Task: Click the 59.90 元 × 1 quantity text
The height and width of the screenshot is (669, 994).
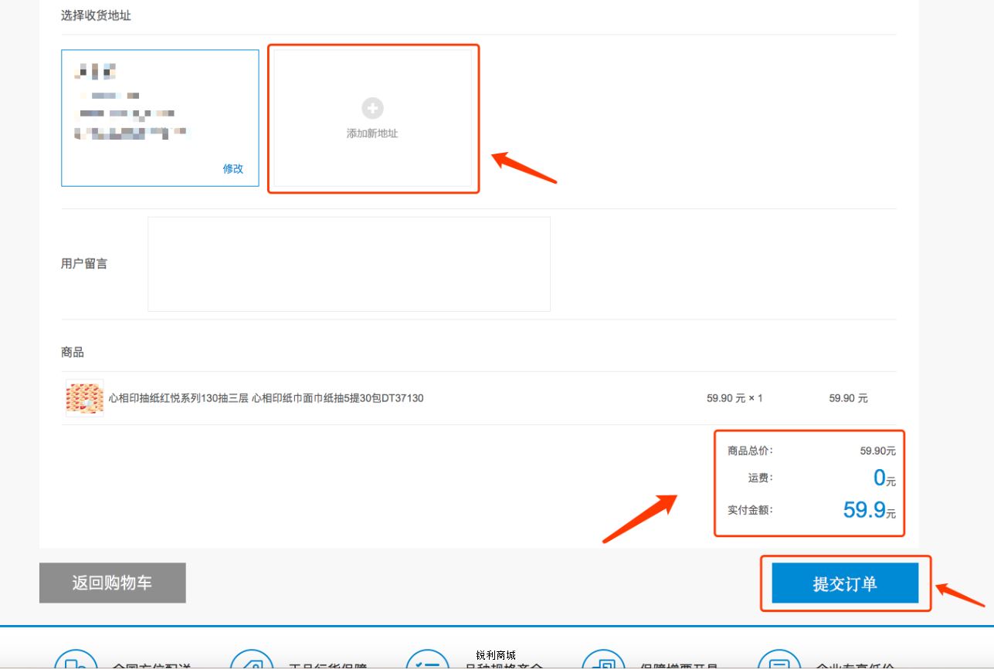Action: pyautogui.click(x=734, y=398)
